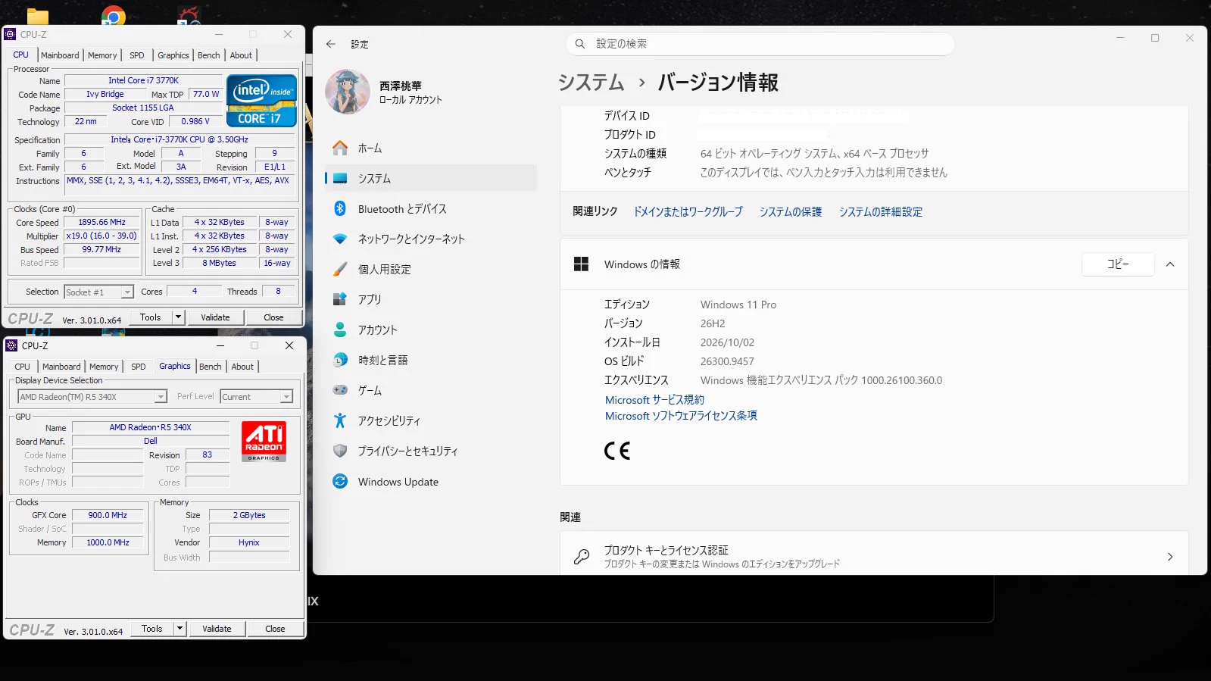Click the search magnifier icon in Settings
The image size is (1211, 681).
point(580,44)
